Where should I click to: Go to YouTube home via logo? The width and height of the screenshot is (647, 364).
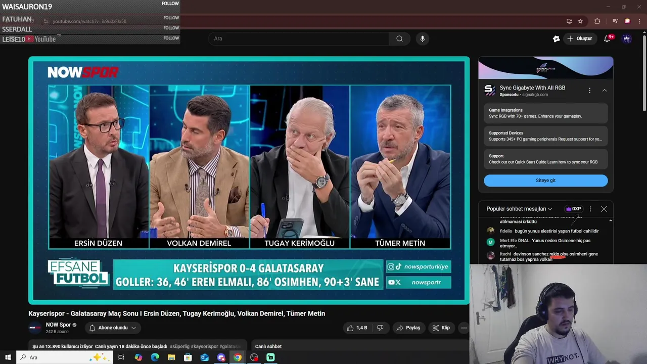(41, 39)
